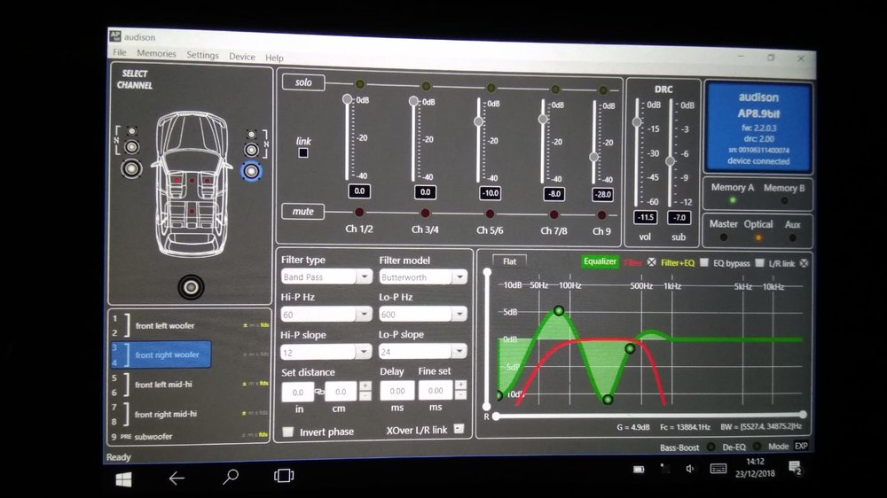
Task: Click the DRC vol slider handle
Action: point(637,122)
